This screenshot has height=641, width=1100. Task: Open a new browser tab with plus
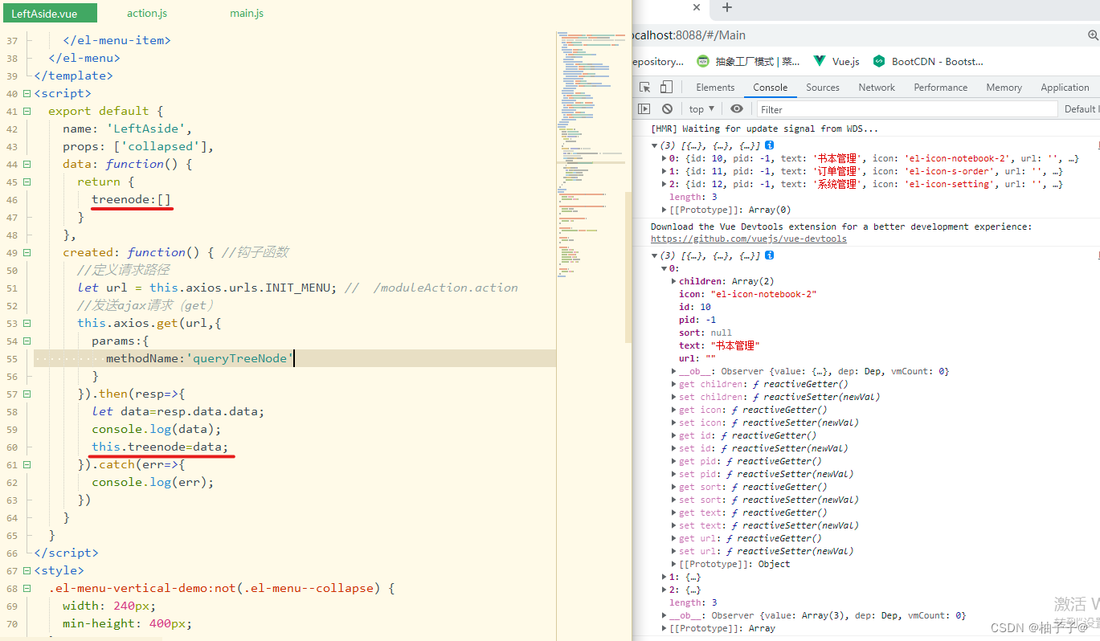click(x=727, y=7)
